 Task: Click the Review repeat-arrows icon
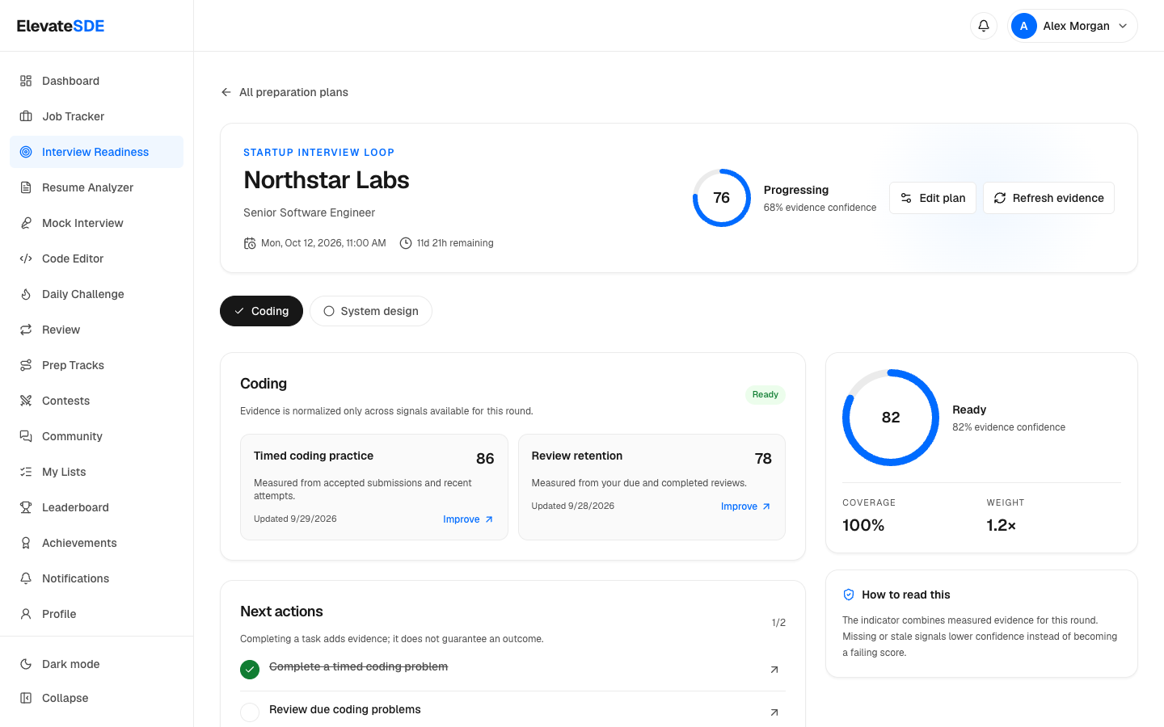tap(26, 330)
